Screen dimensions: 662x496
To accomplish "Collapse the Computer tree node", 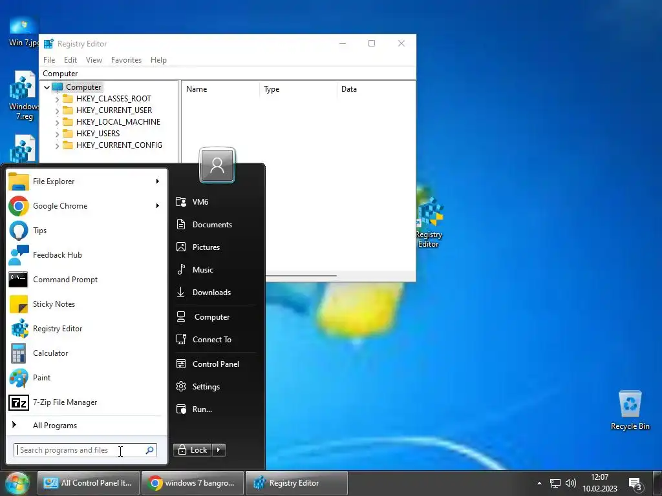I will [x=47, y=87].
